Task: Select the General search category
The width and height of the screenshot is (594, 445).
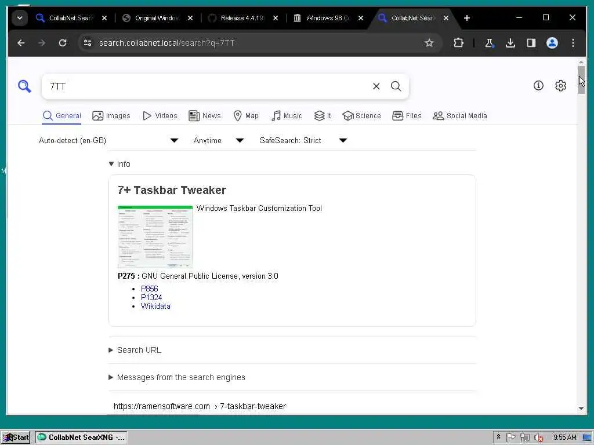Action: [61, 116]
